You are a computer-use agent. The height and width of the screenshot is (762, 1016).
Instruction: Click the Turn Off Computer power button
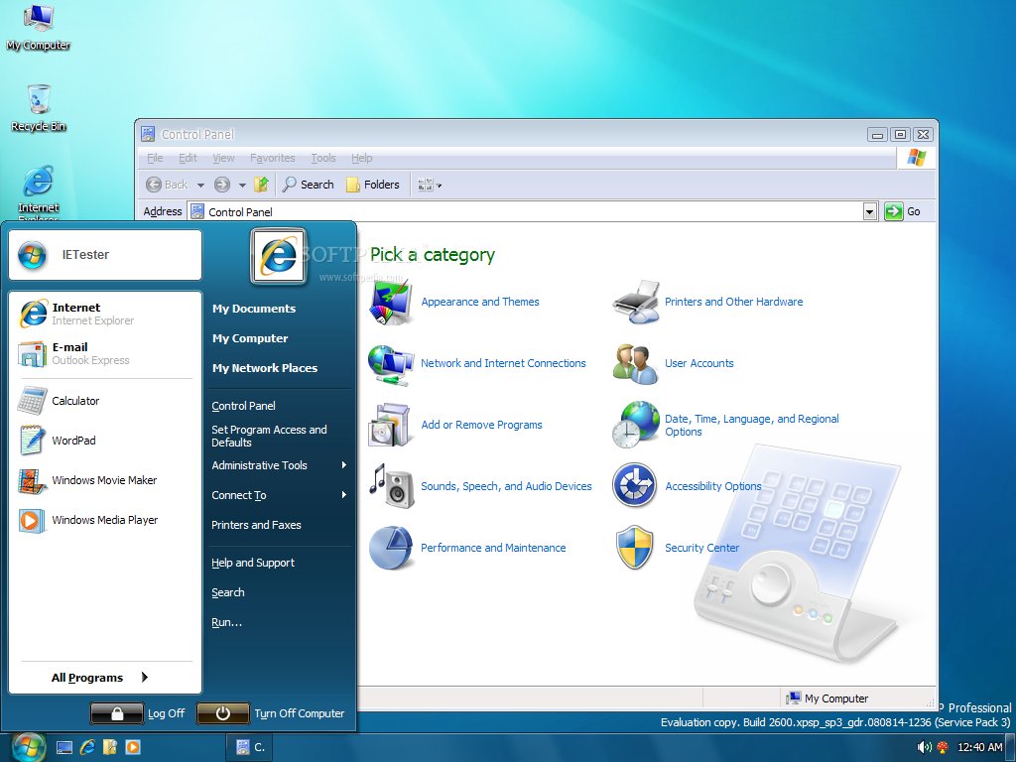click(223, 713)
